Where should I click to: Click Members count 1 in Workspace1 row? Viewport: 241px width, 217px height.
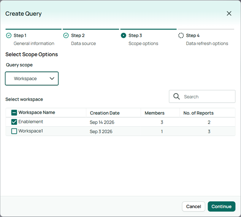(162, 132)
